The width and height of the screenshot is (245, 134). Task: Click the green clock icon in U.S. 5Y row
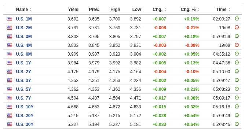click(237, 89)
